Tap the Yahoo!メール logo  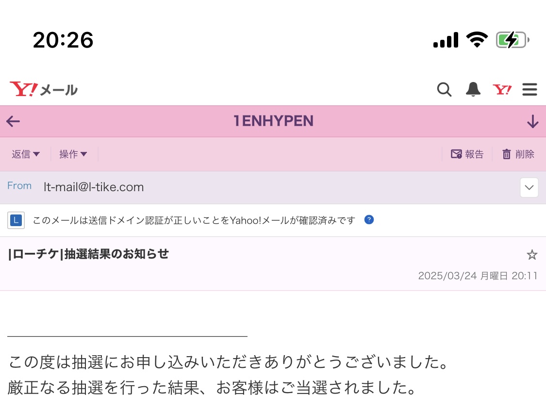pyautogui.click(x=44, y=89)
